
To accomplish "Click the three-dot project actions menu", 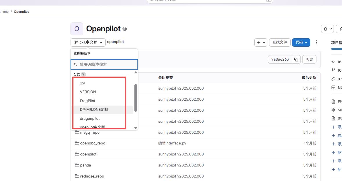I will click(317, 42).
